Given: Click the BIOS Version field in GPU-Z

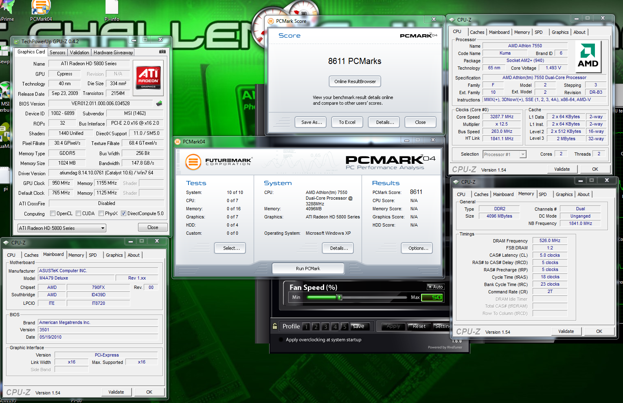Looking at the screenshot, I should click(101, 104).
